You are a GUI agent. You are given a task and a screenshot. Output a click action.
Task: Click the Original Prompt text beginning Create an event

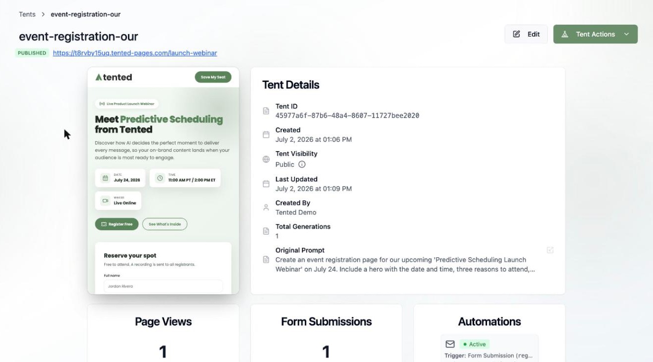pyautogui.click(x=405, y=264)
